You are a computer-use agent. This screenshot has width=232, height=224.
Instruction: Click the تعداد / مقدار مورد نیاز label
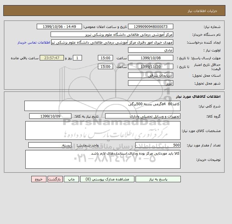tap(204, 145)
